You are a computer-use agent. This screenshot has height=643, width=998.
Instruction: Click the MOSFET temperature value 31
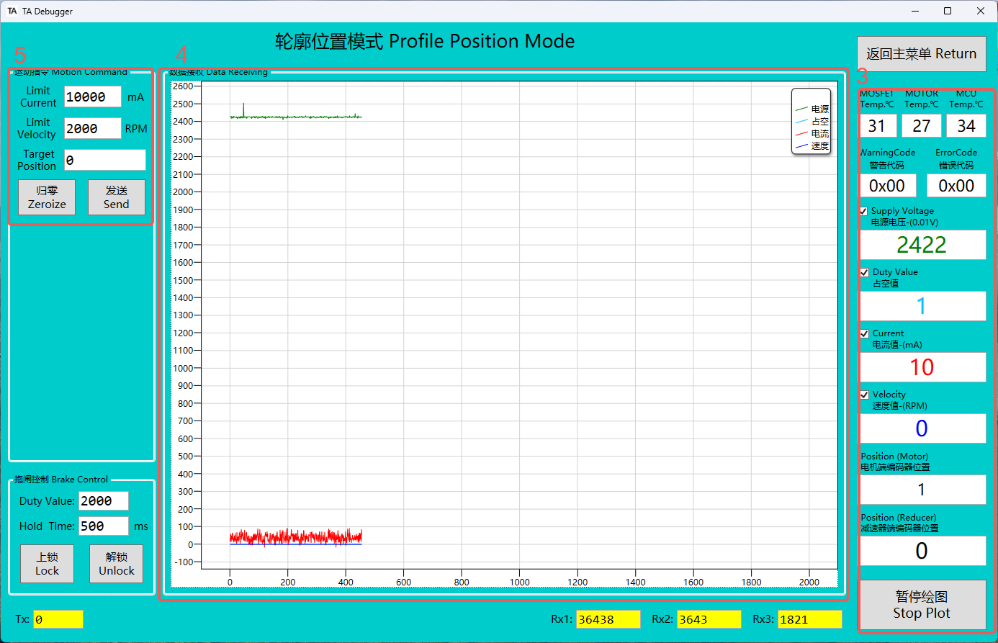pos(877,126)
